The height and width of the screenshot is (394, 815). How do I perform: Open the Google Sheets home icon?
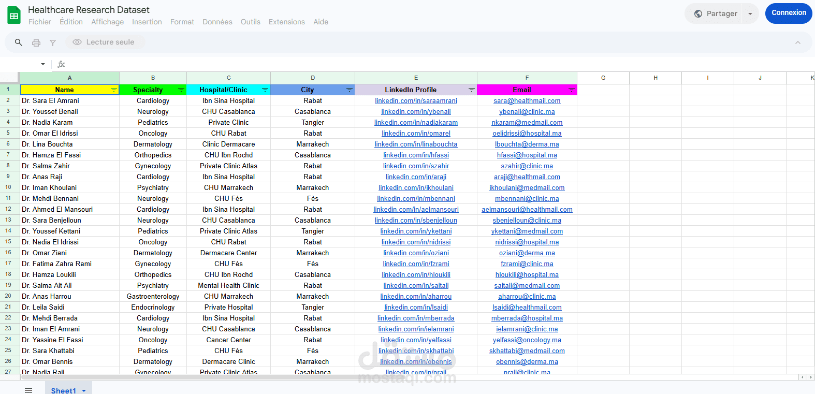click(x=14, y=16)
